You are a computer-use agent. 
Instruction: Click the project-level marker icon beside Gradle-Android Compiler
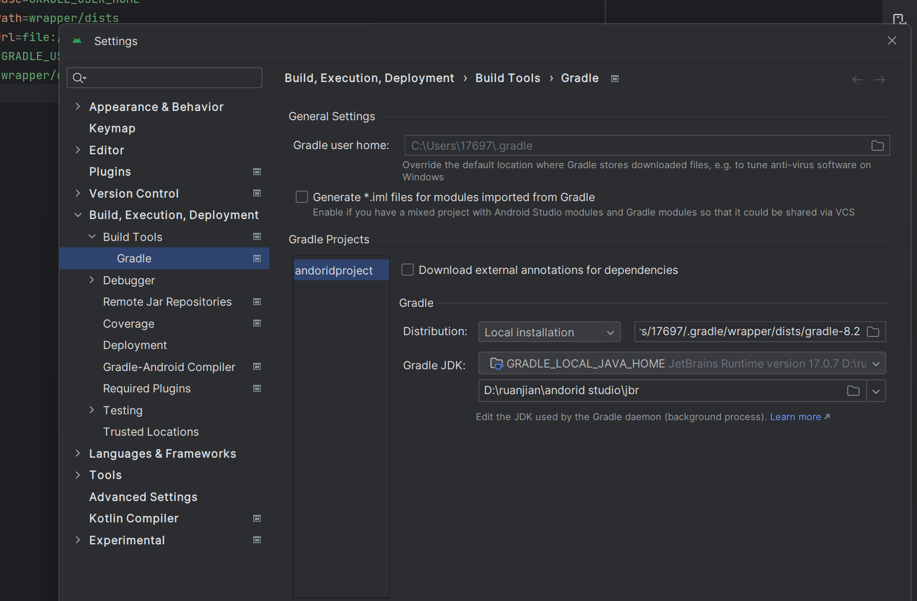click(257, 366)
